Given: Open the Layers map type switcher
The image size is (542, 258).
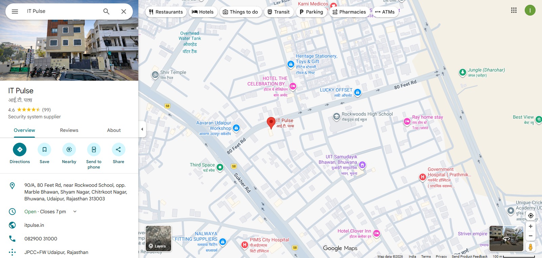Looking at the screenshot, I should coord(159,238).
